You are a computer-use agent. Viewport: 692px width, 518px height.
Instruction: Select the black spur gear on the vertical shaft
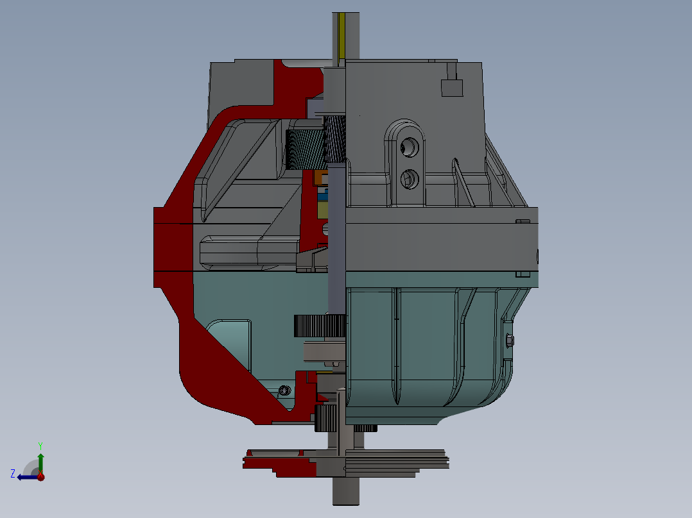(x=320, y=326)
